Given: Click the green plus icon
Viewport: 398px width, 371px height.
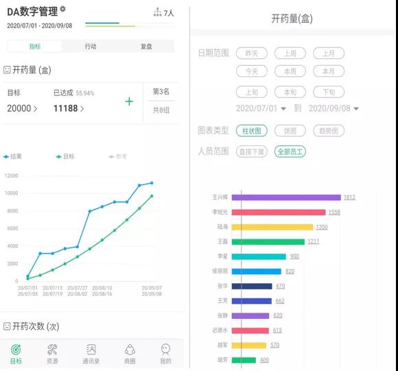Looking at the screenshot, I should pos(129,101).
